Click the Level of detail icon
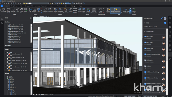 click(x=108, y=10)
